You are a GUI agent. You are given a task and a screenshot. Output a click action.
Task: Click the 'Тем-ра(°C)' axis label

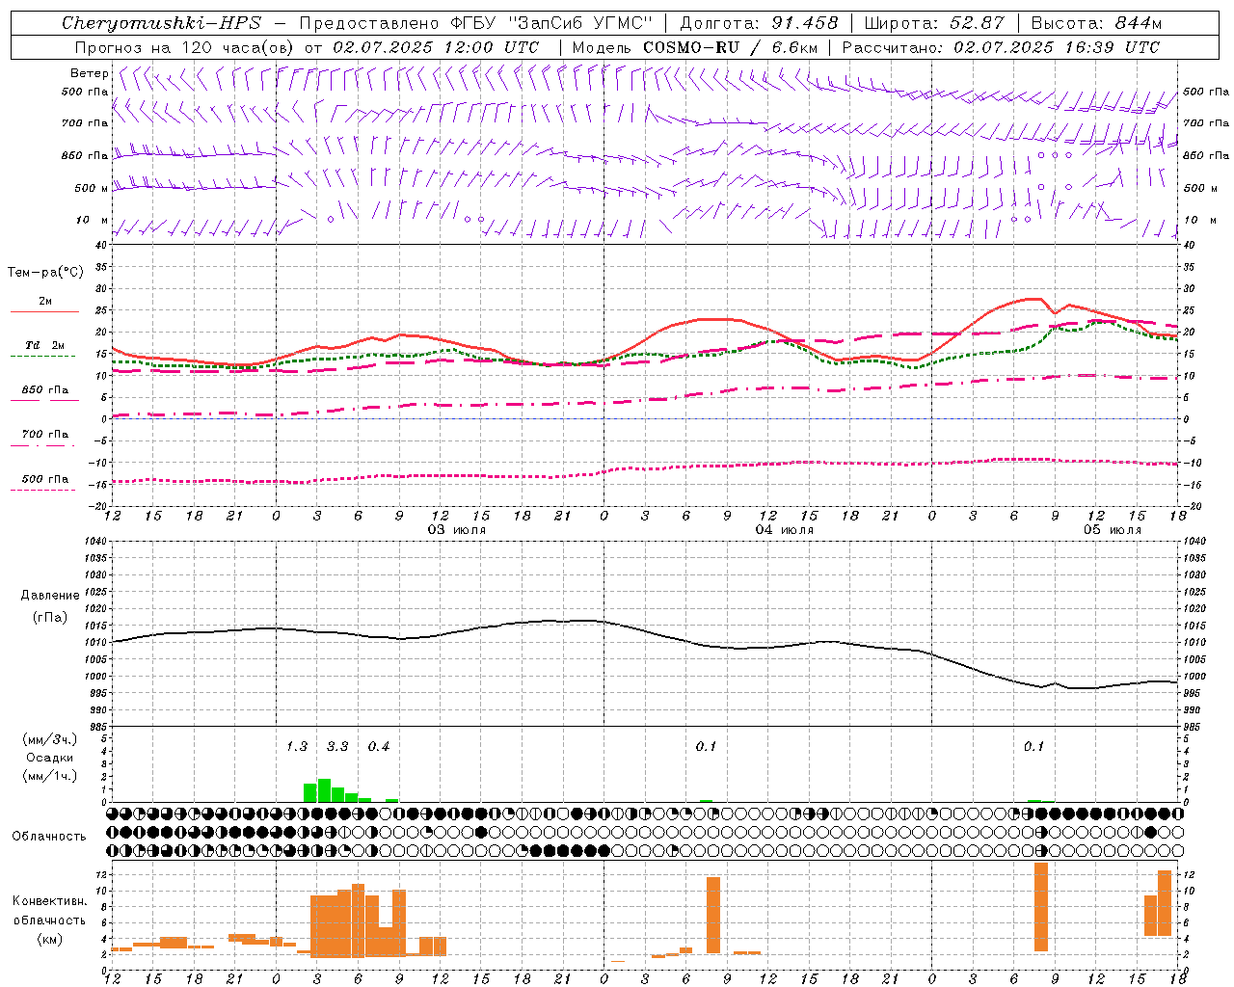[45, 273]
